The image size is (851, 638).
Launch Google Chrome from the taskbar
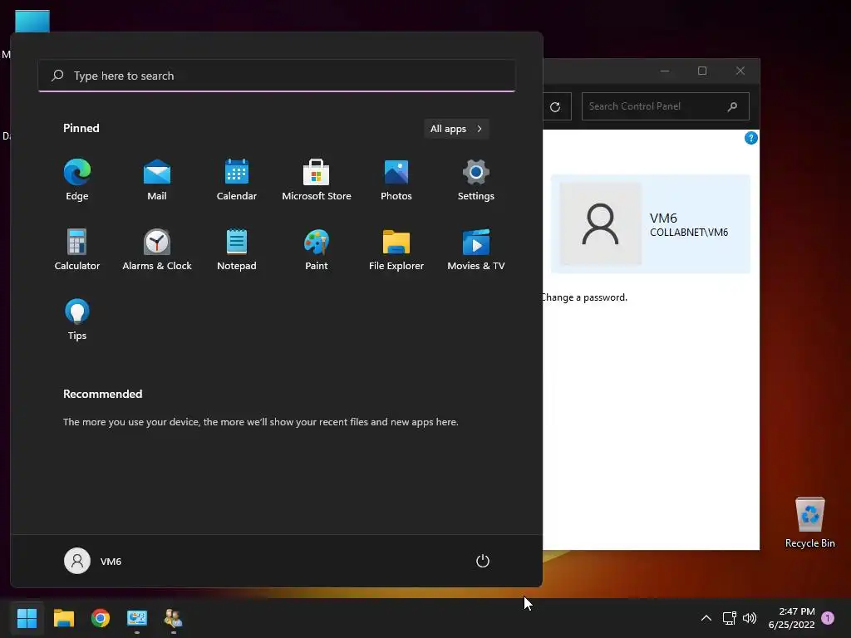pyautogui.click(x=101, y=618)
